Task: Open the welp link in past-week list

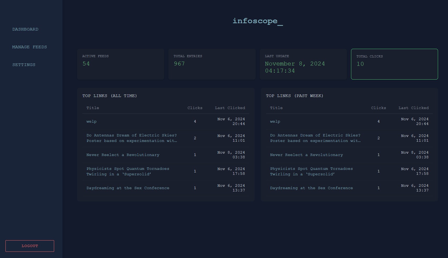Action: tap(275, 121)
